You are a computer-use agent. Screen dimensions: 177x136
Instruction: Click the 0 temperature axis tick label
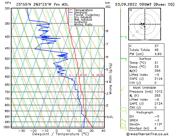pyautogui.click(x=57, y=131)
